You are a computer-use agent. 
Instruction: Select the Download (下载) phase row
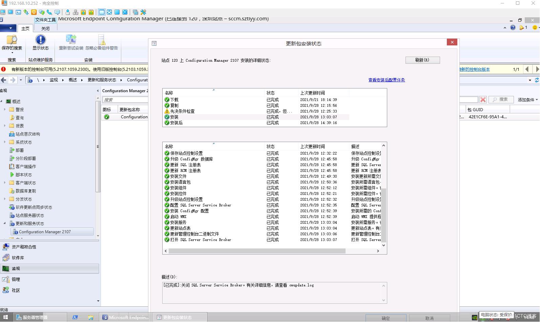pyautogui.click(x=256, y=100)
